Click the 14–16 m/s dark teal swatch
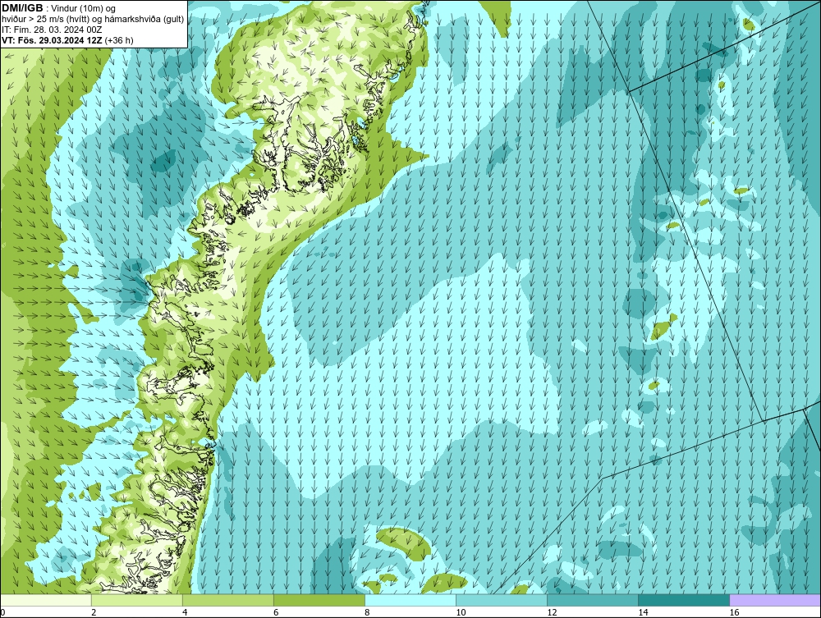This screenshot has height=618, width=821. [x=684, y=600]
